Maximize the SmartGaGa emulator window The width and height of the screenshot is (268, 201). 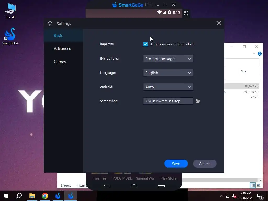(166, 5)
